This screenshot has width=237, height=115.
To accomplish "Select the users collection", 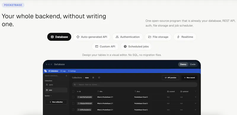I will click(56, 85).
